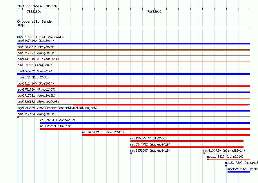The height and width of the screenshot is (183, 258).
Task: Click the 78632800 ruler position label
Action: point(34,12)
